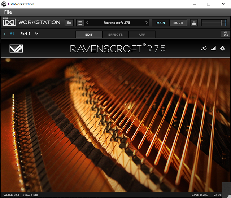
Task: Go to previous preset arrow
Action: [x=87, y=23]
